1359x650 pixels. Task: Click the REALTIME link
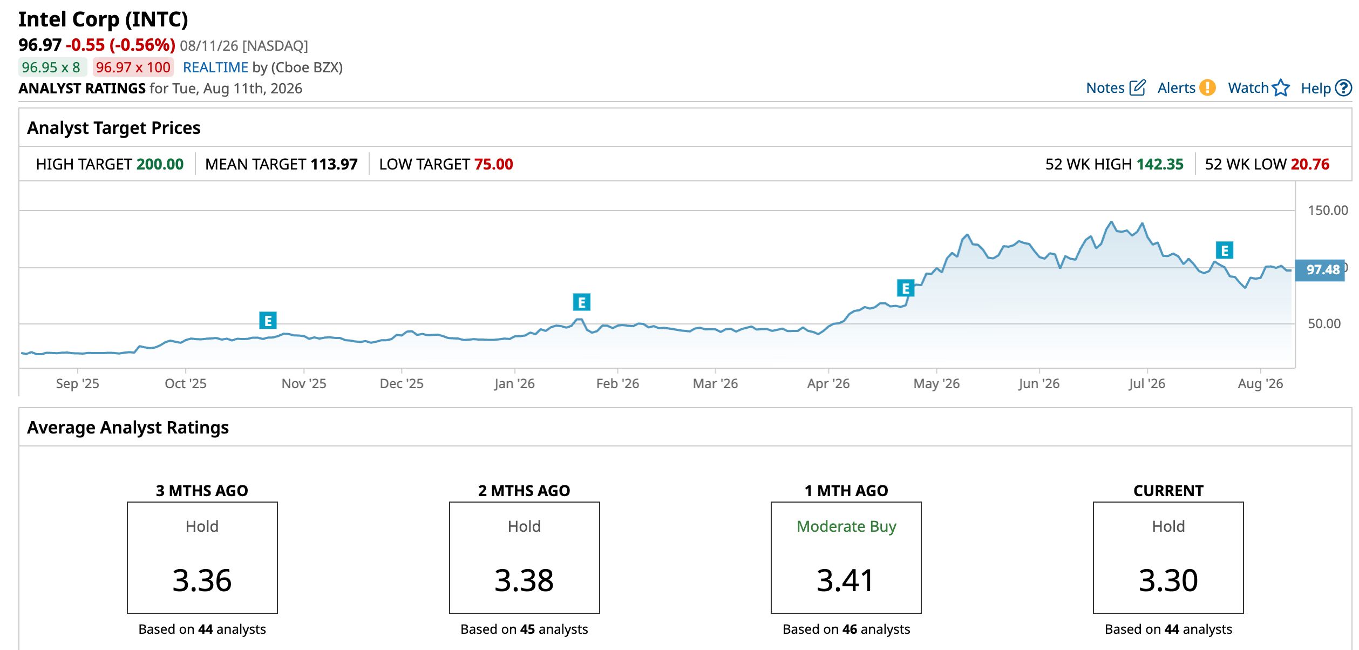(215, 67)
